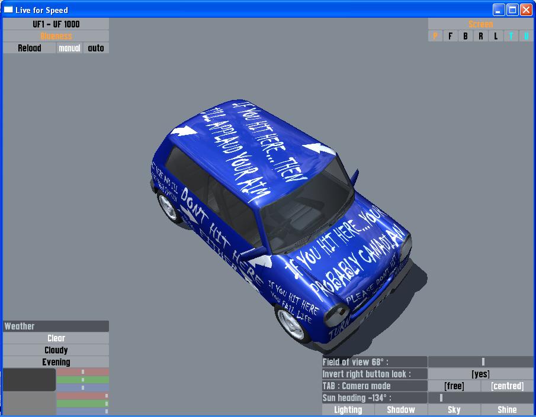
Task: Choose Cloudy weather
Action: click(x=56, y=350)
